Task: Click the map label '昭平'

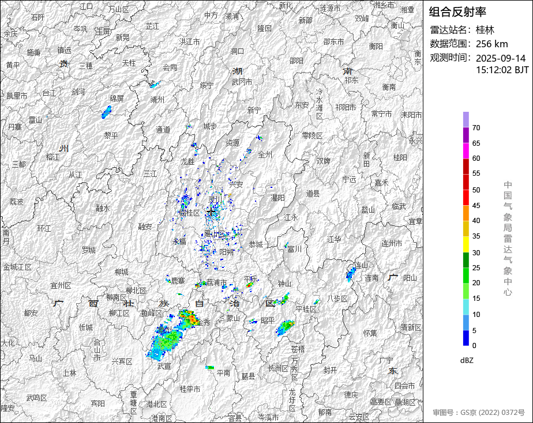Action: tap(268, 320)
